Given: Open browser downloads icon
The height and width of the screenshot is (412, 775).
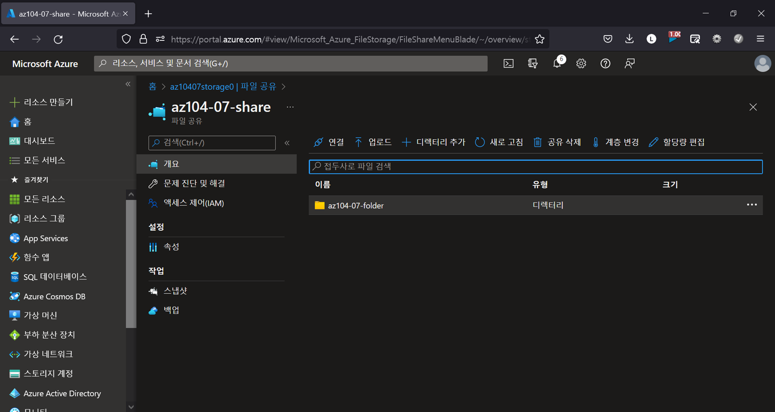Looking at the screenshot, I should tap(629, 39).
